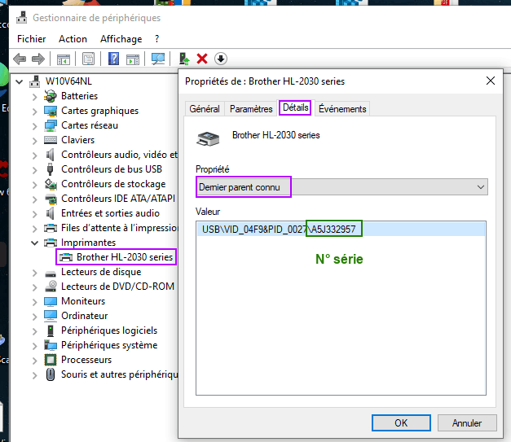This screenshot has height=442, width=511.
Task: Open the Properties sheet toolbar icon
Action: point(88,59)
